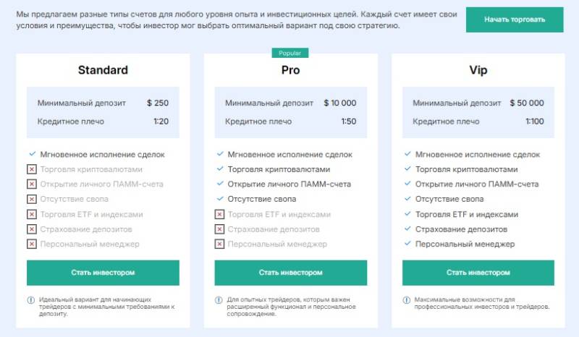Click the info icon under Pro plan
Image resolution: width=579 pixels, height=337 pixels.
coord(219,299)
